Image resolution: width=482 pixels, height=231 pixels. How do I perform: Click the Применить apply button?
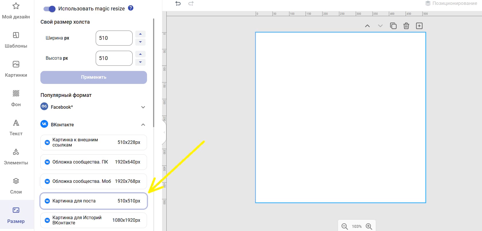point(94,77)
